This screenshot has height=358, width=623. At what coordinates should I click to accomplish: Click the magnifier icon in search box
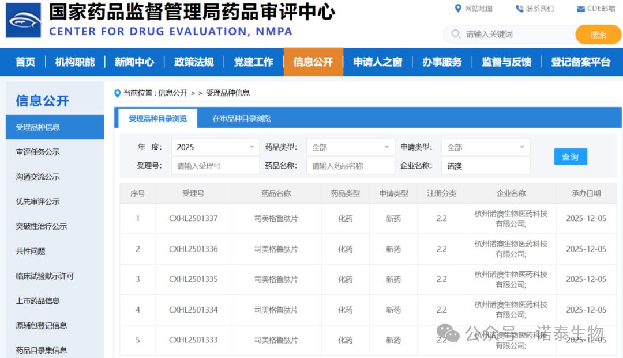(456, 34)
